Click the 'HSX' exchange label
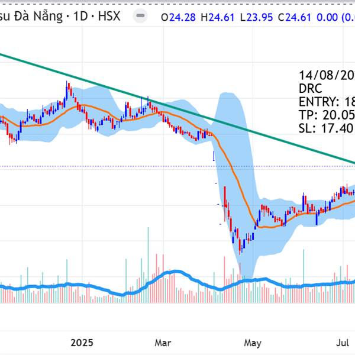355x355 pixels. click(109, 16)
